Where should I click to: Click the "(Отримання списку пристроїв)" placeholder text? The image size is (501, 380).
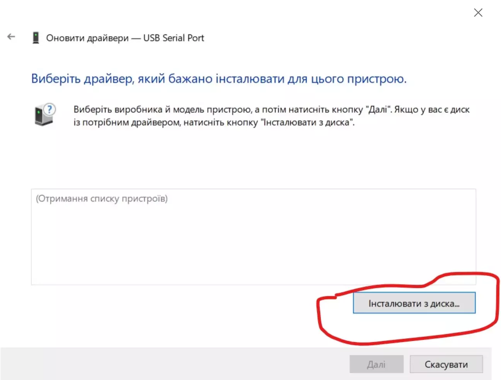(x=102, y=199)
